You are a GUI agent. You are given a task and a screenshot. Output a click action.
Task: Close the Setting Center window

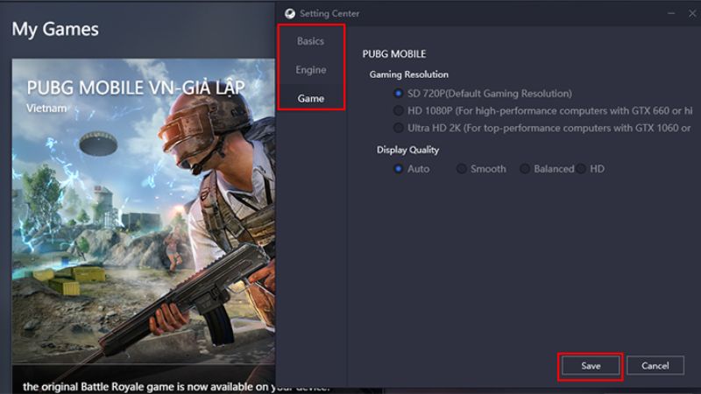point(692,13)
